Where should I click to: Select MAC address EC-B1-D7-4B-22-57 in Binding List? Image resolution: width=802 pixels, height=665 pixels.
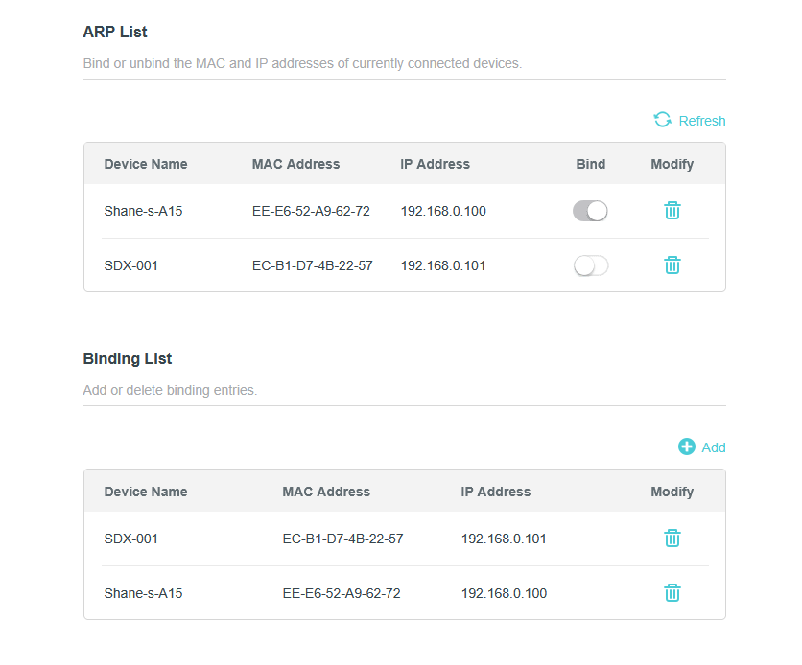coord(342,539)
